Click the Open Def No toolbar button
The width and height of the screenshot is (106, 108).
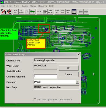50,12
